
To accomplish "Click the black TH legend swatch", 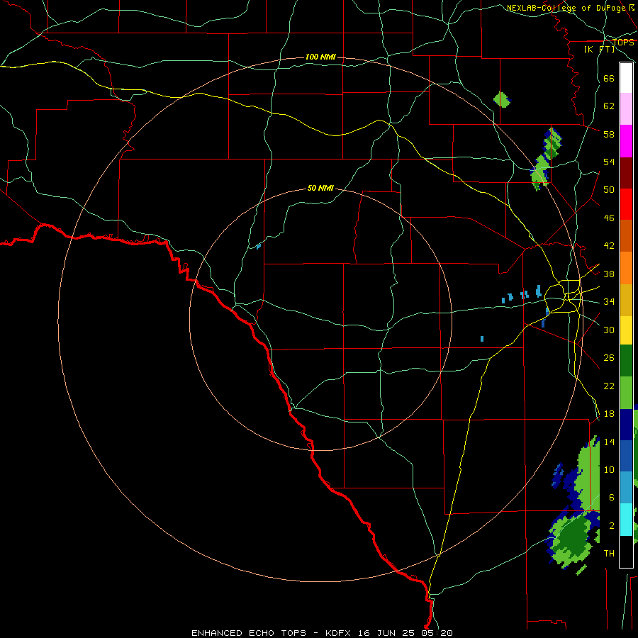I will tap(626, 552).
